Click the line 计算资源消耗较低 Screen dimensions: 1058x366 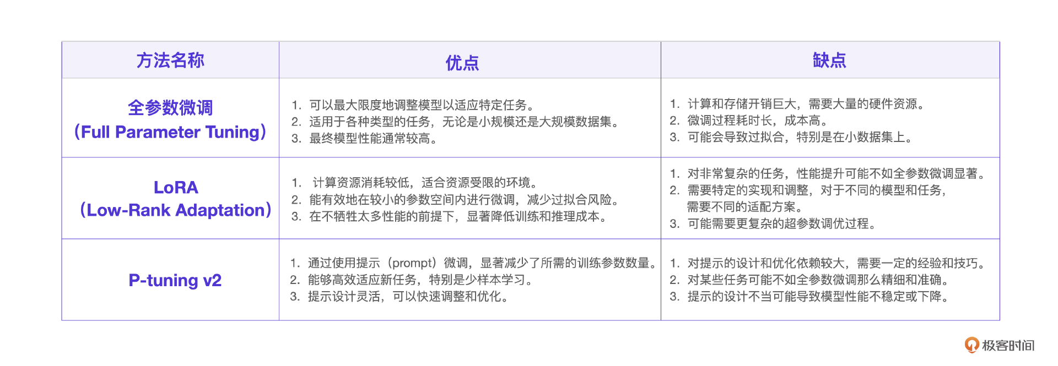(425, 183)
